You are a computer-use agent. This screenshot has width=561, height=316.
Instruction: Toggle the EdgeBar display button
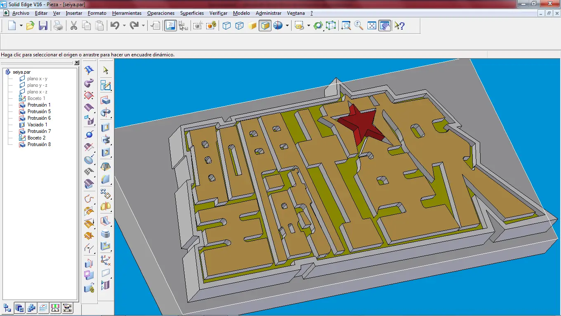tap(170, 26)
